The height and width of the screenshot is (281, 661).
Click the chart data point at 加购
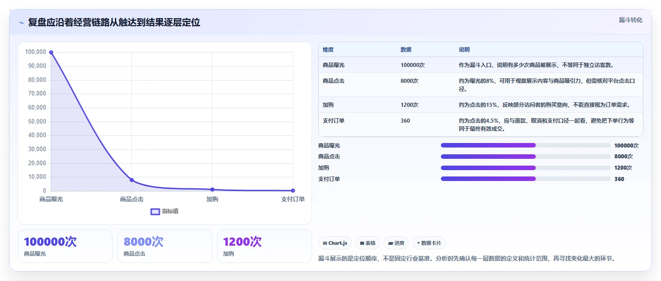(212, 190)
